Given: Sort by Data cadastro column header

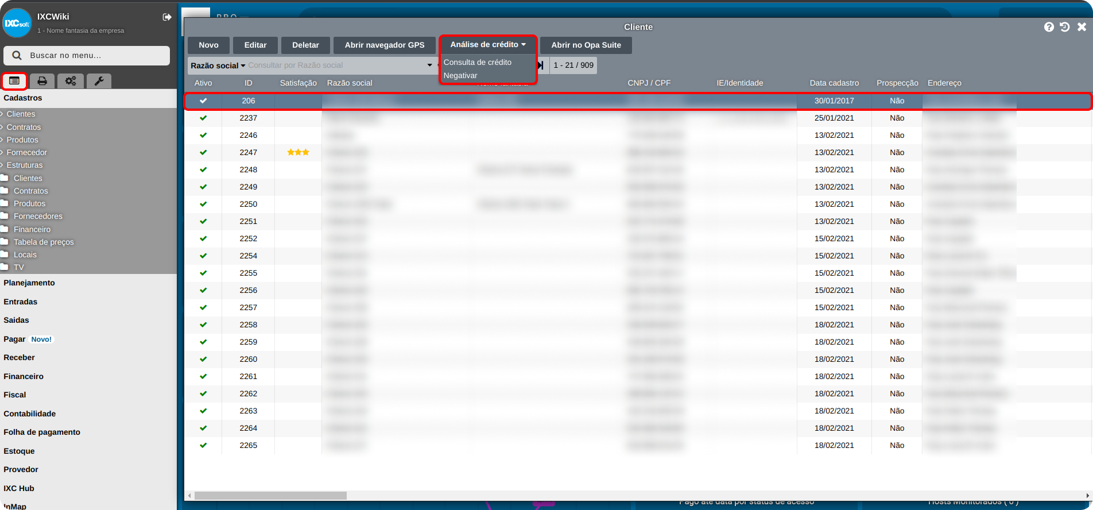Looking at the screenshot, I should (x=834, y=83).
